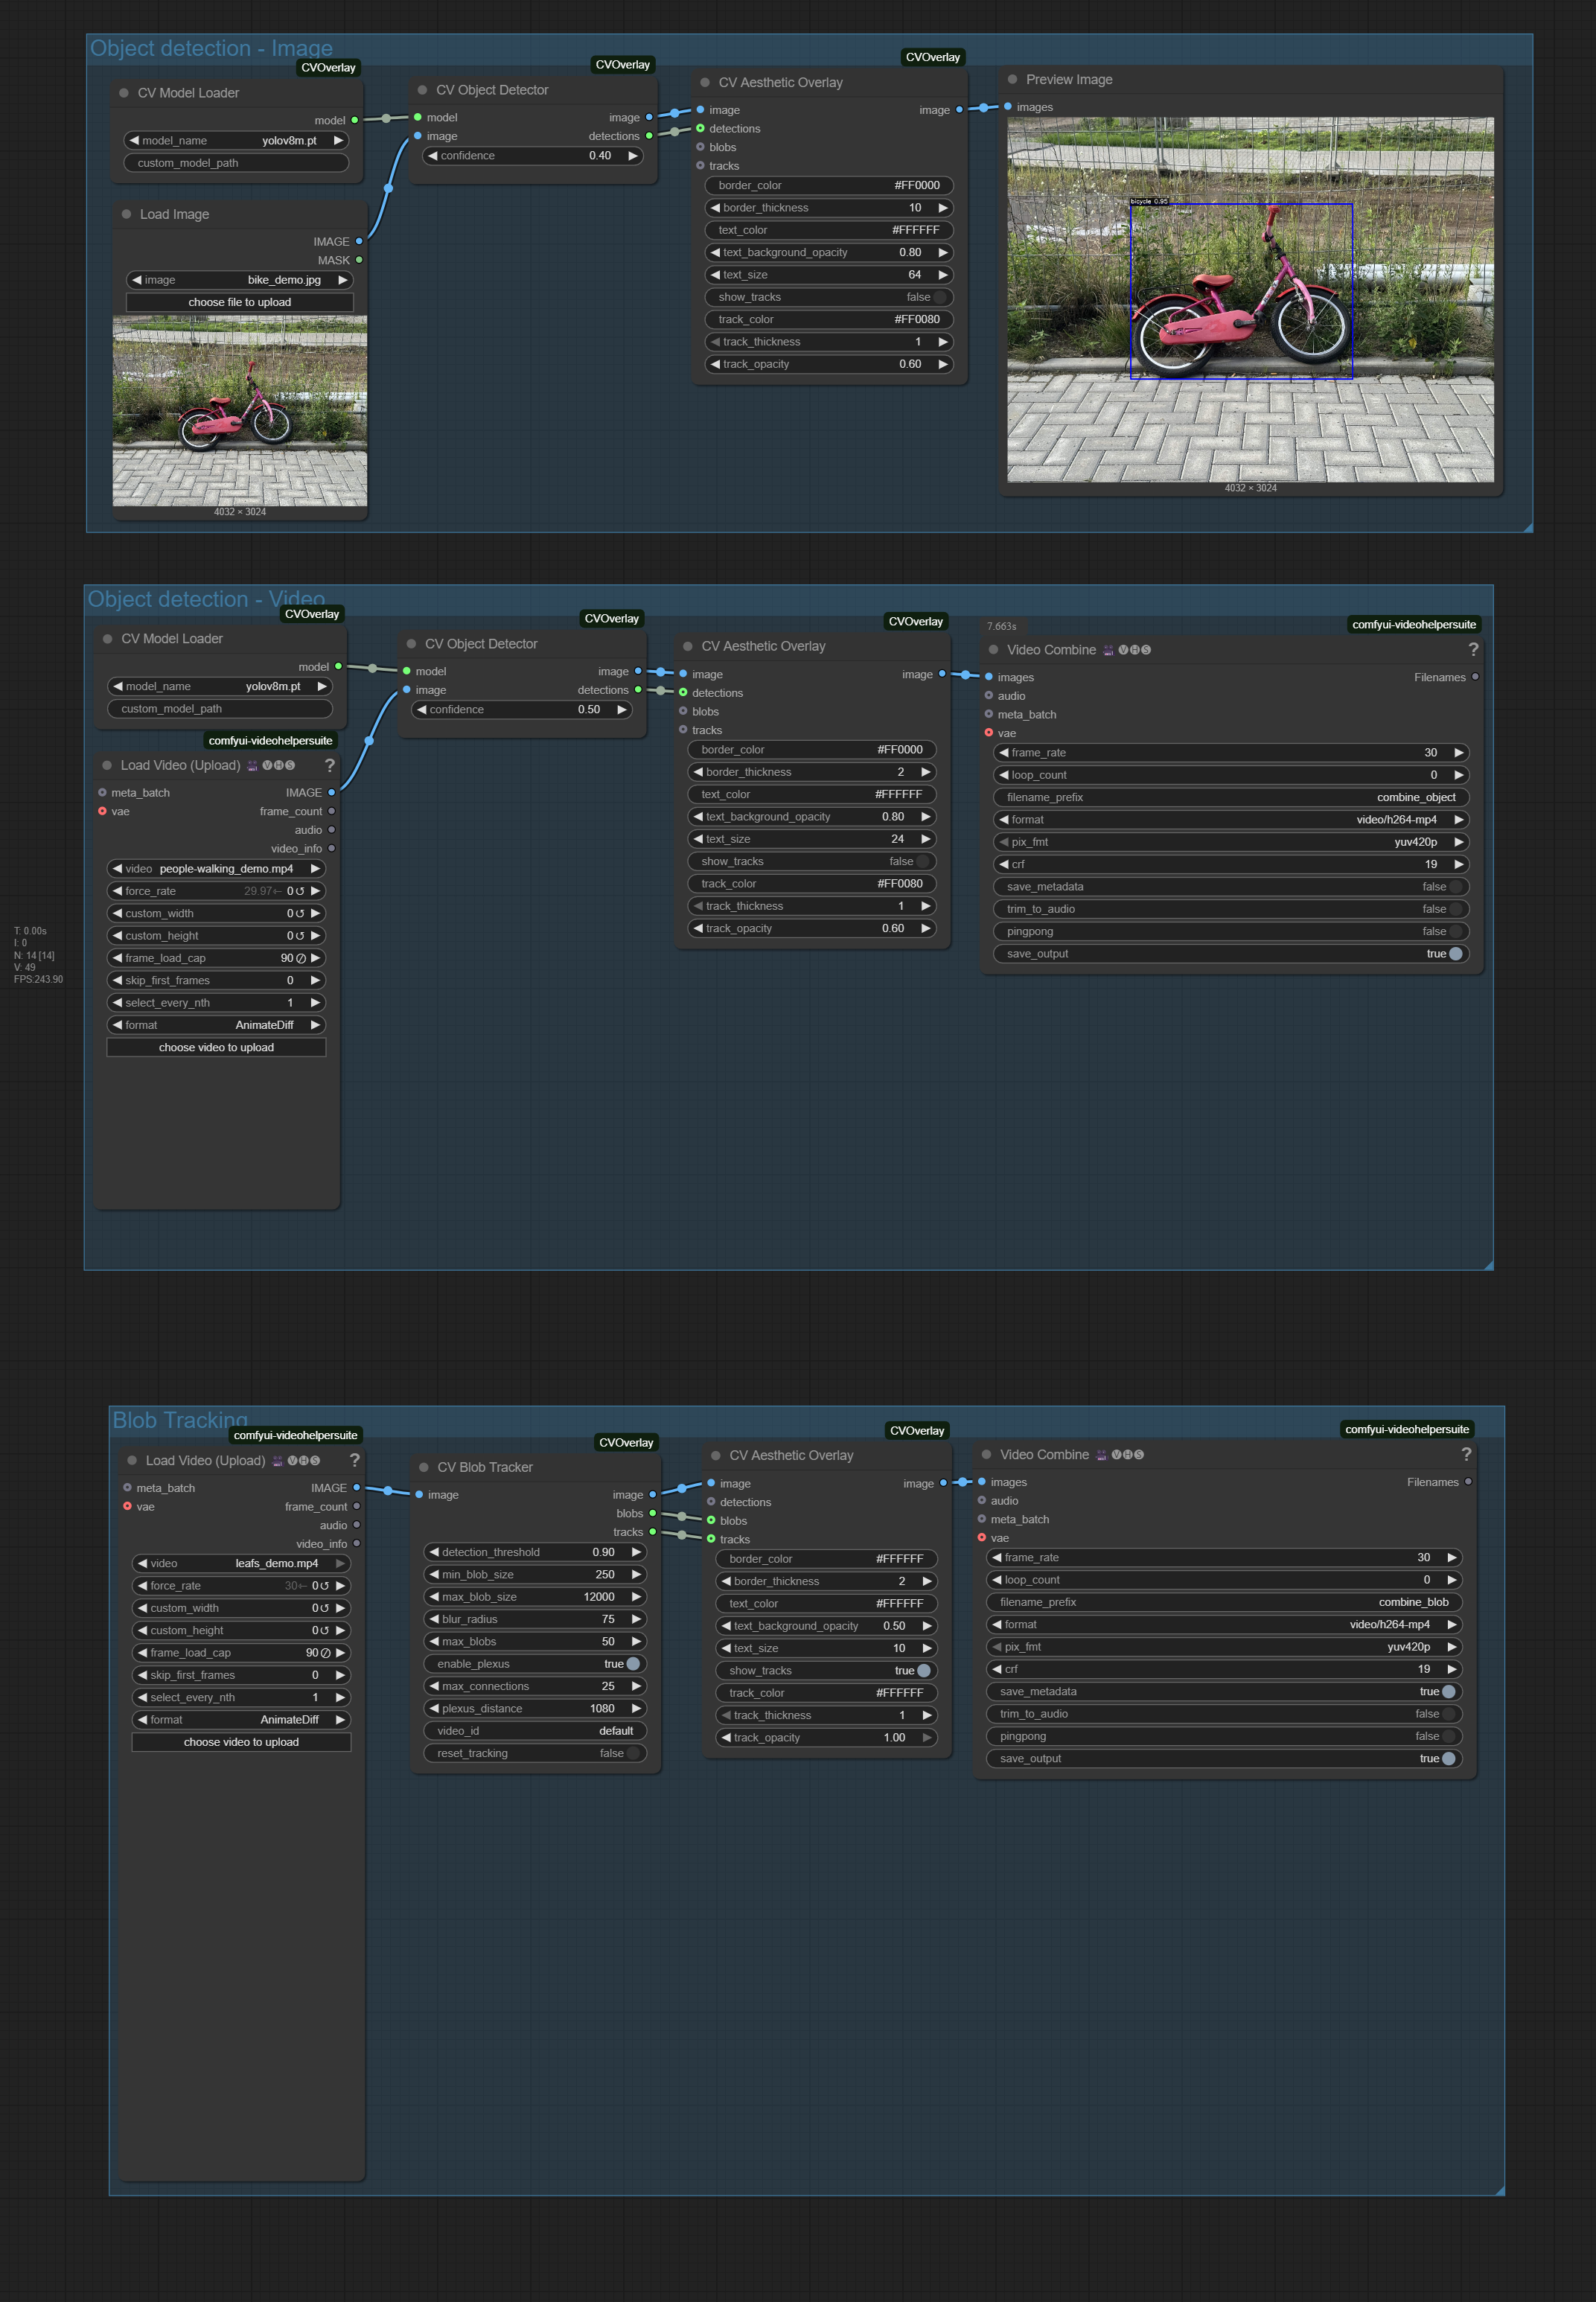
Task: Increase border_thickness set to 10
Action: 942,208
